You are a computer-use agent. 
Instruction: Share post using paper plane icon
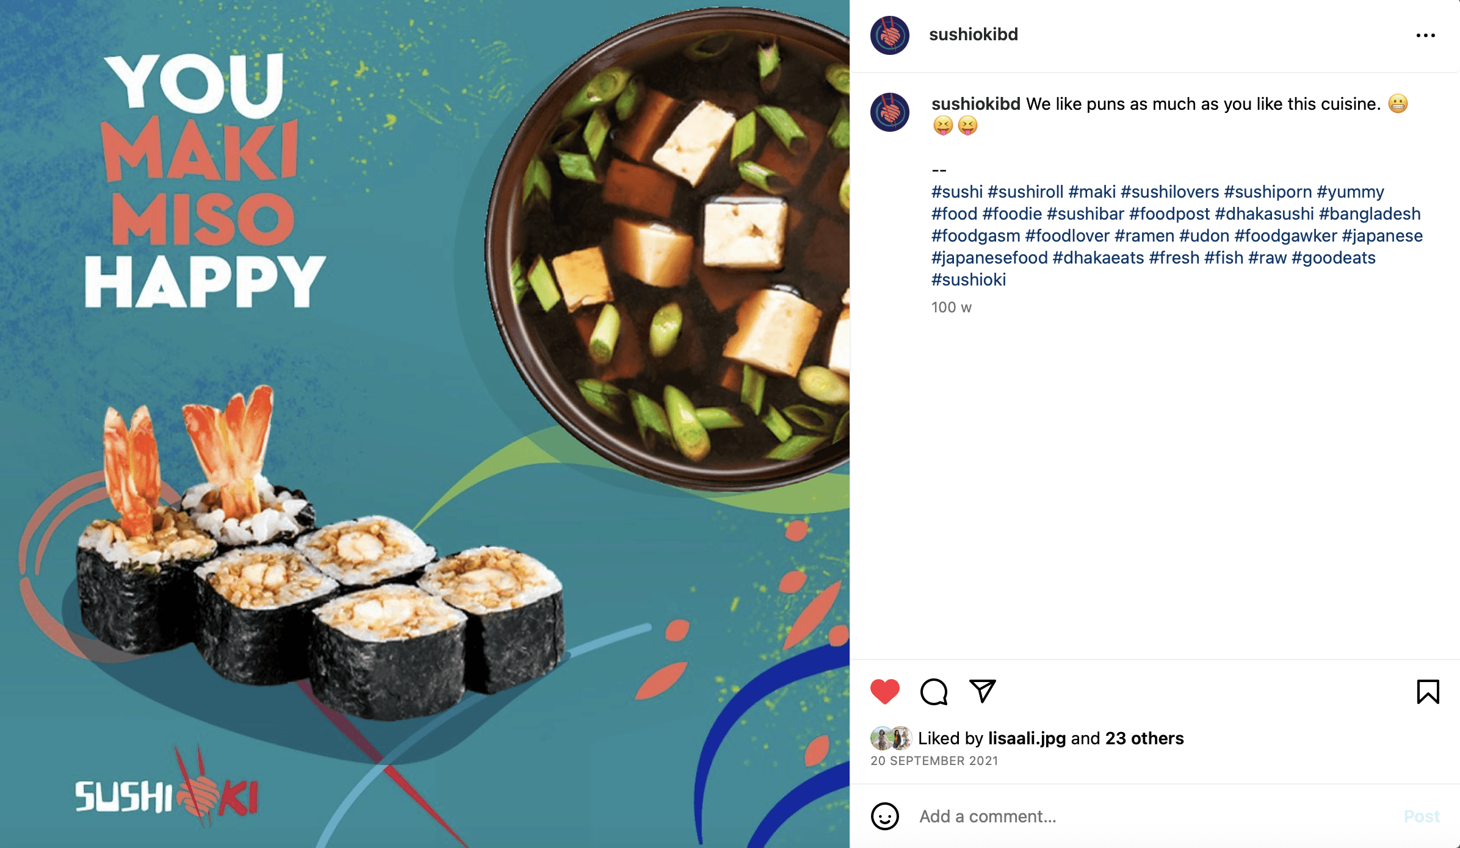pyautogui.click(x=983, y=691)
